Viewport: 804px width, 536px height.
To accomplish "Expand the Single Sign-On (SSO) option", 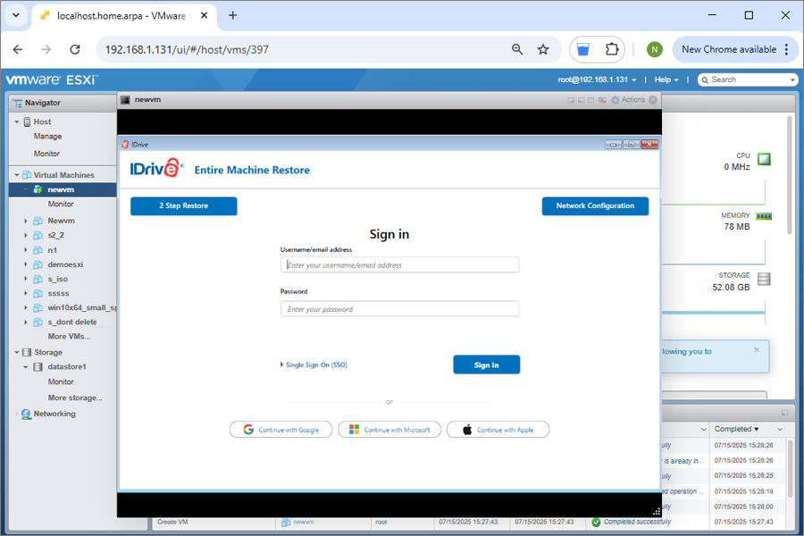I will tap(314, 365).
